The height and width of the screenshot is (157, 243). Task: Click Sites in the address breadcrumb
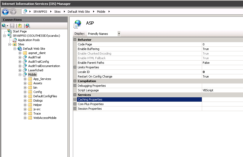57,12
